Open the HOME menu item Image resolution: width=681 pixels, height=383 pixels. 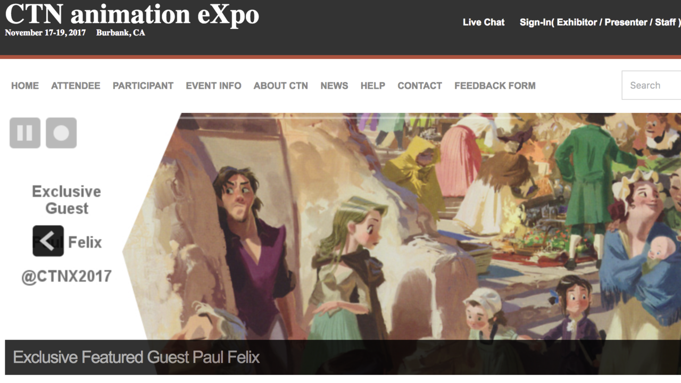click(x=25, y=86)
